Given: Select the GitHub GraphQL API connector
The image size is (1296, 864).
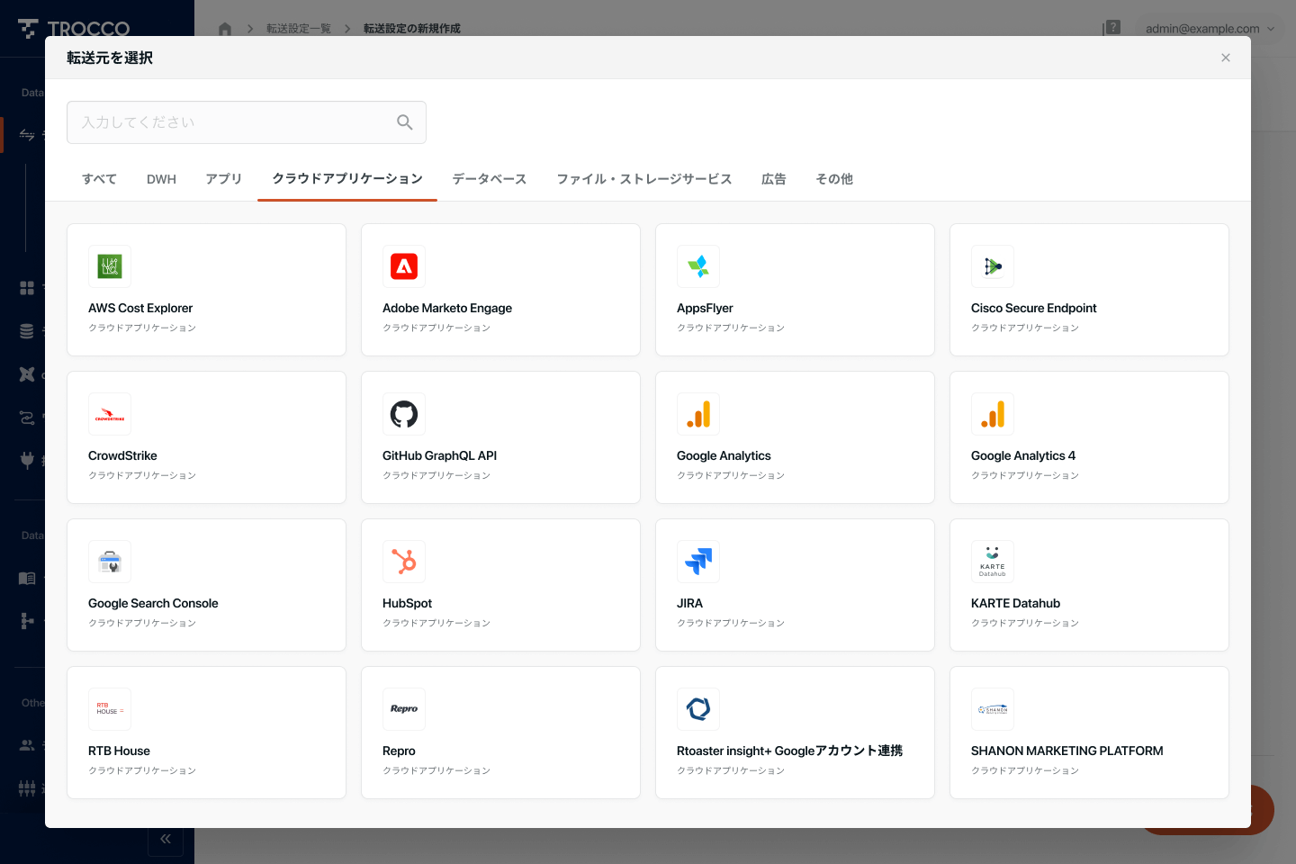Looking at the screenshot, I should [x=500, y=437].
